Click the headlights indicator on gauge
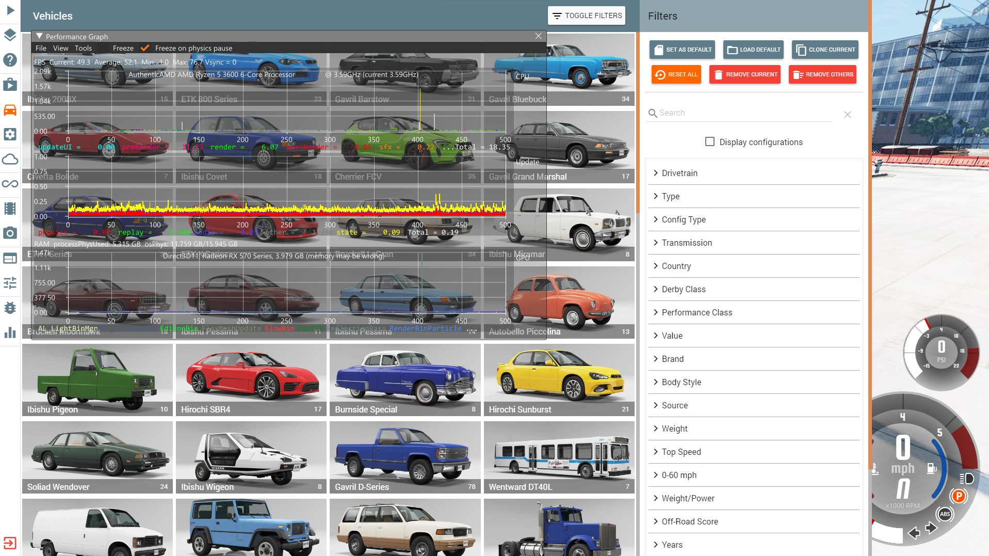Image resolution: width=989 pixels, height=556 pixels. pos(966,478)
